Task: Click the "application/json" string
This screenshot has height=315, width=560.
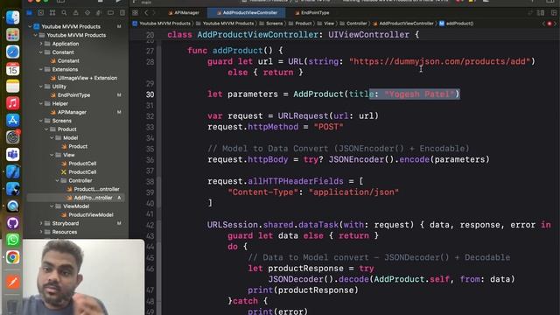Action: 353,192
